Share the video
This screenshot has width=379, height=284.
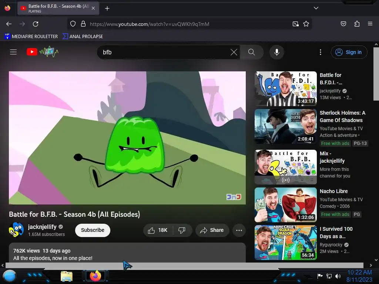click(212, 230)
